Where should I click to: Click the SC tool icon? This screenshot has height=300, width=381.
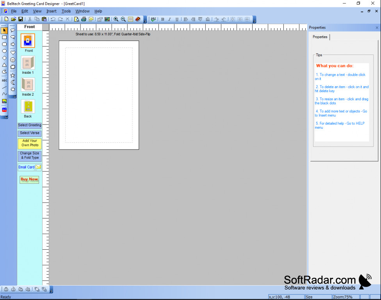4,110
